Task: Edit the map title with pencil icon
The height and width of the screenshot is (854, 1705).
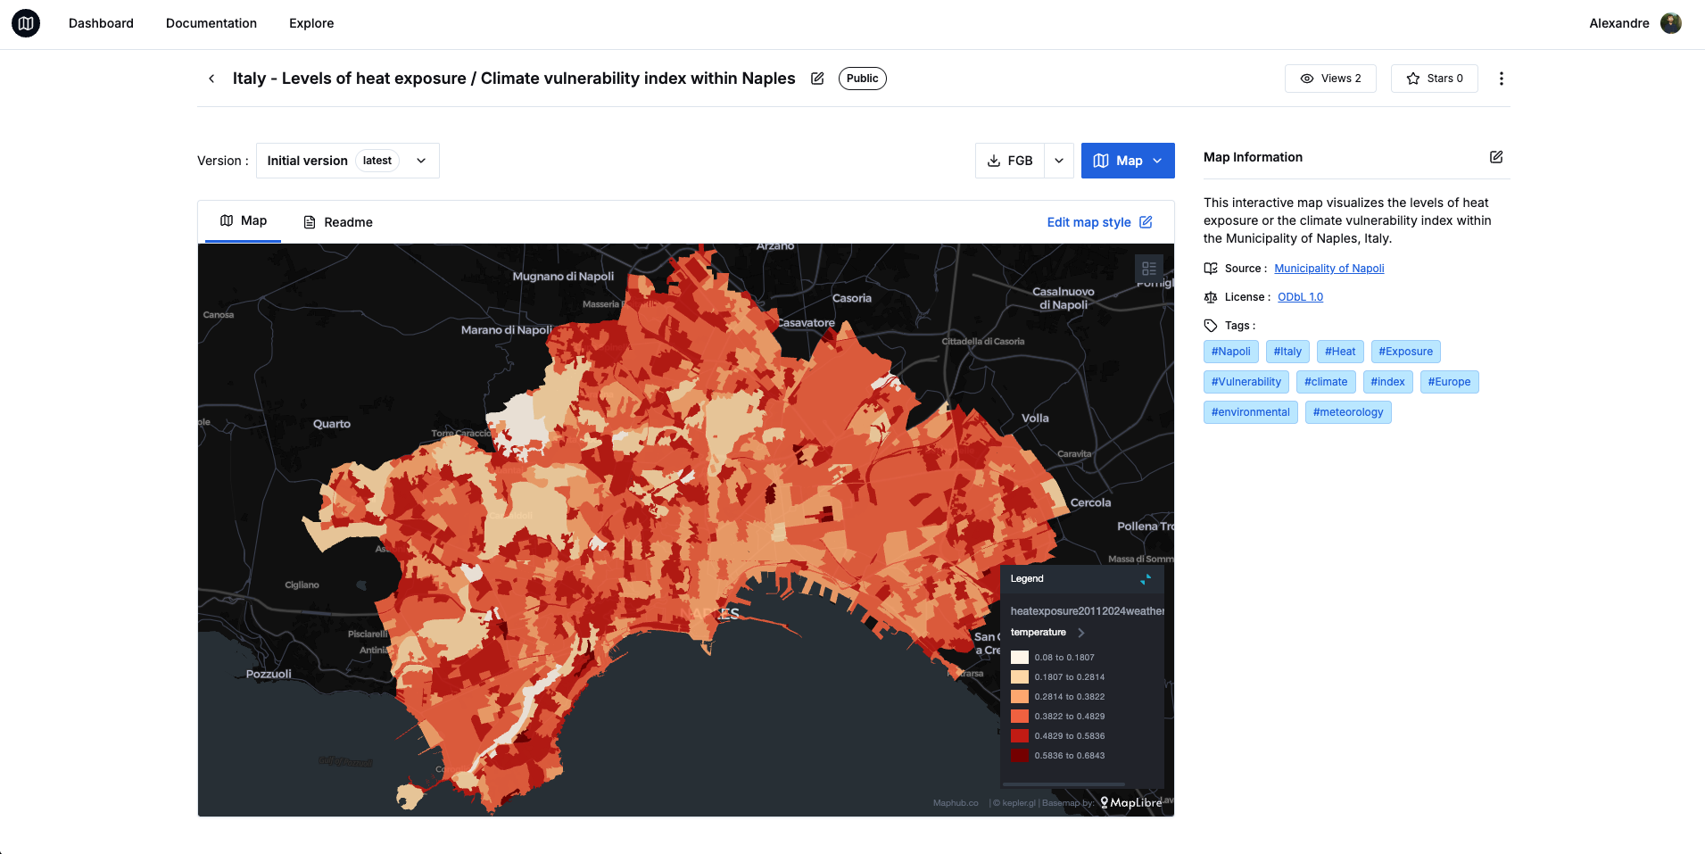Action: pyautogui.click(x=817, y=79)
